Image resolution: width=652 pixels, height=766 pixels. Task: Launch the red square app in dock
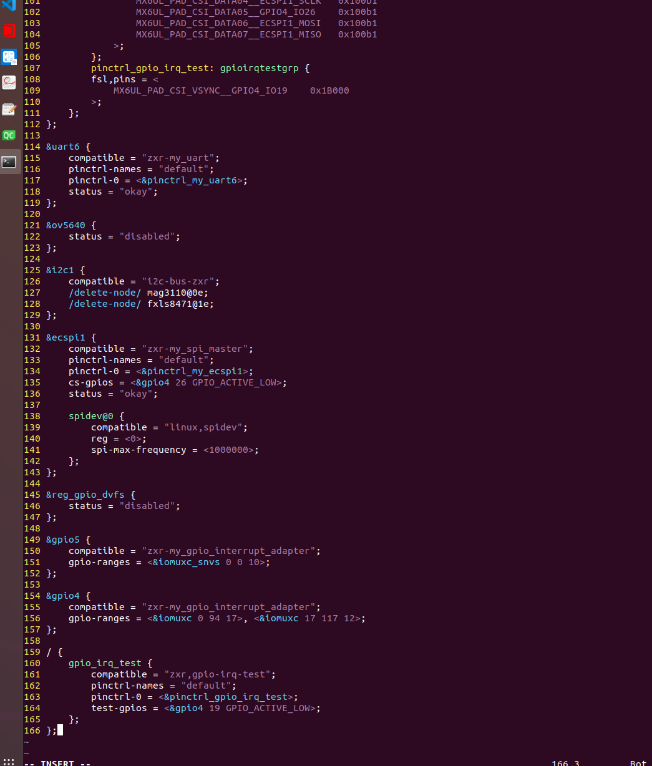(9, 31)
